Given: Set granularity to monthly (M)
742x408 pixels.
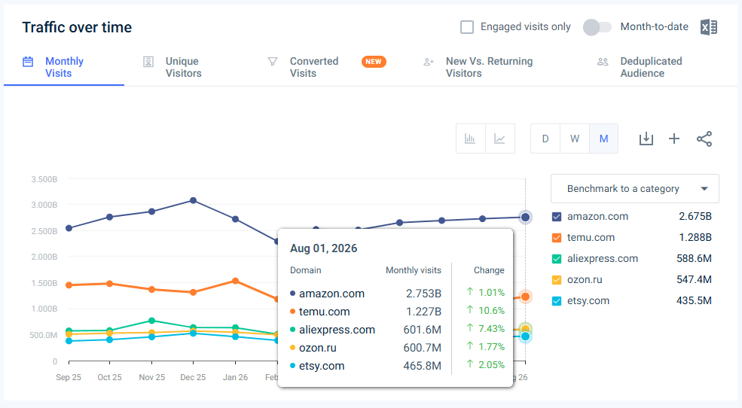Looking at the screenshot, I should coord(604,139).
